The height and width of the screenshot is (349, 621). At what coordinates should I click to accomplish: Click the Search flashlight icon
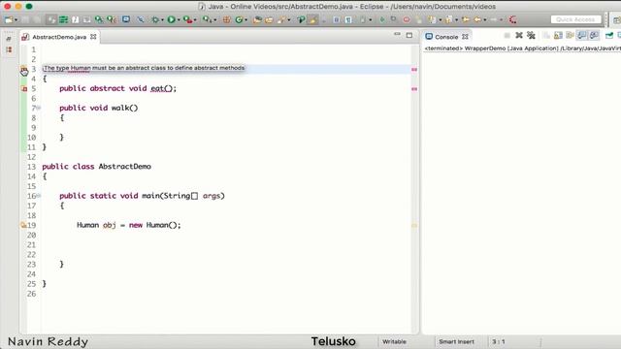pyautogui.click(x=282, y=19)
